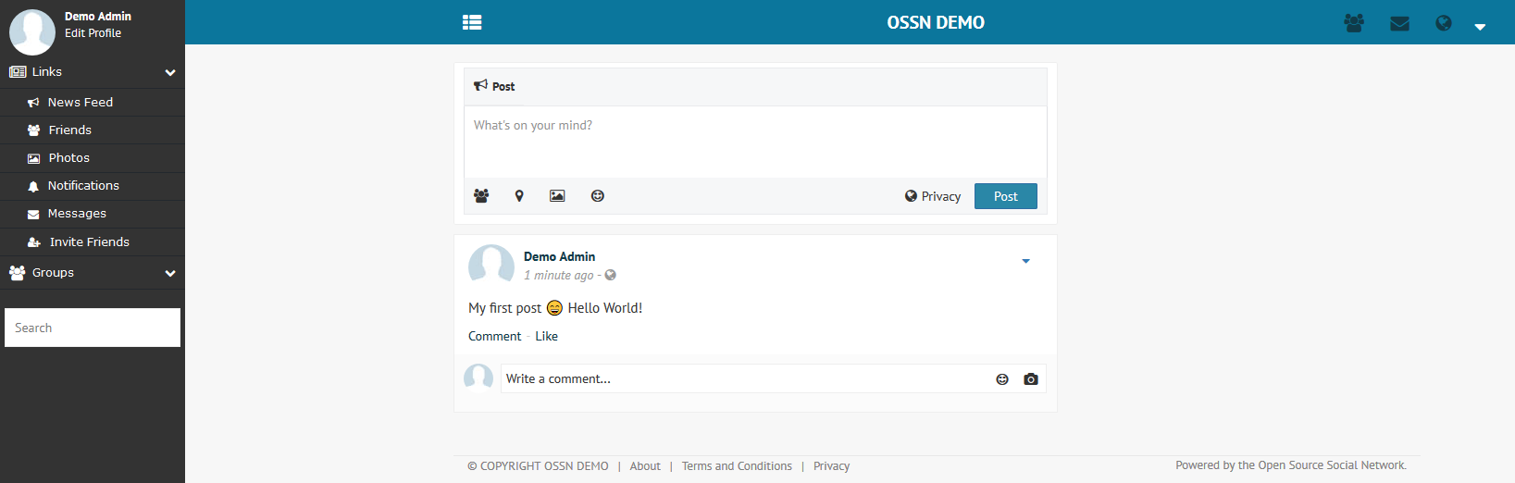The width and height of the screenshot is (1515, 483).
Task: Insert emoji using comment smiley icon
Action: (x=1002, y=379)
